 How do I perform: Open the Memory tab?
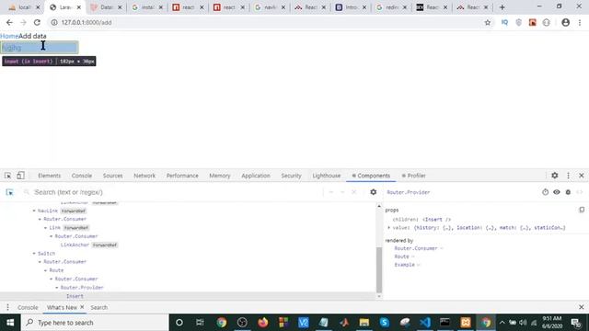[220, 176]
